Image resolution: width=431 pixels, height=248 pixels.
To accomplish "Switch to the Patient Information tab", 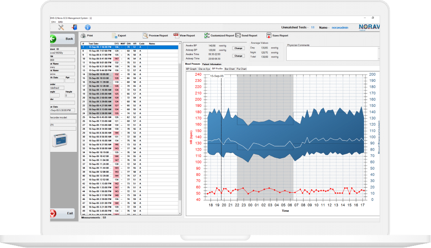I will (x=212, y=64).
